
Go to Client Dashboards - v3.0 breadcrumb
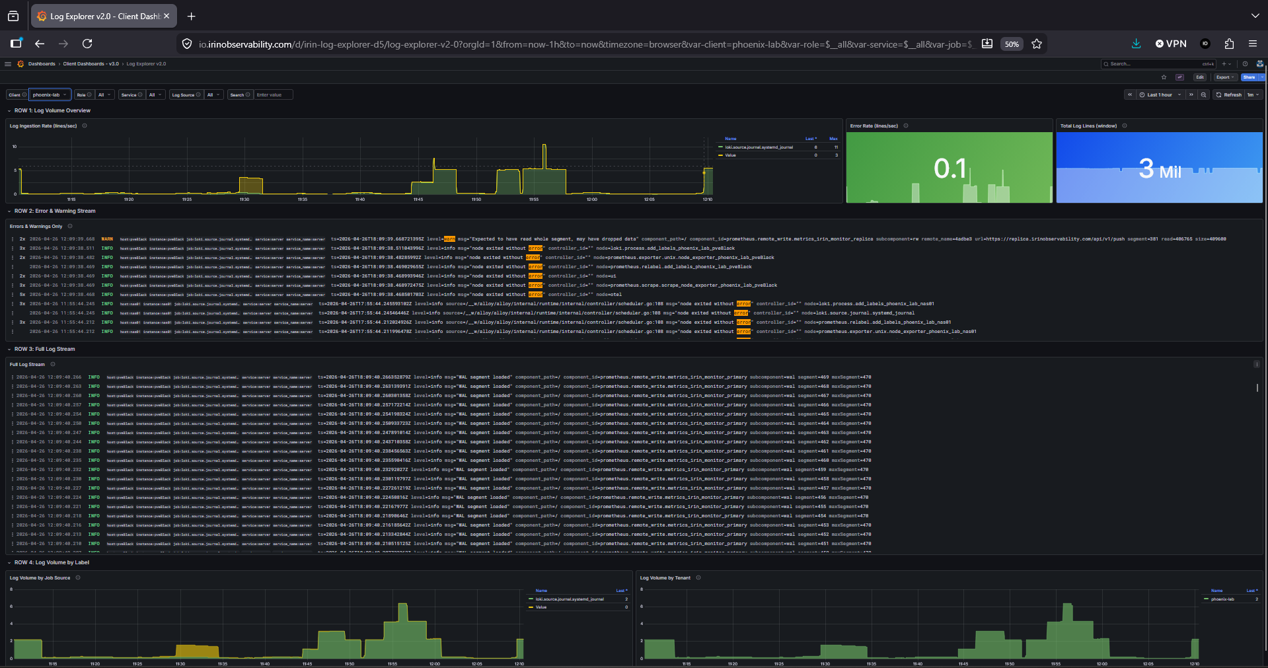91,64
